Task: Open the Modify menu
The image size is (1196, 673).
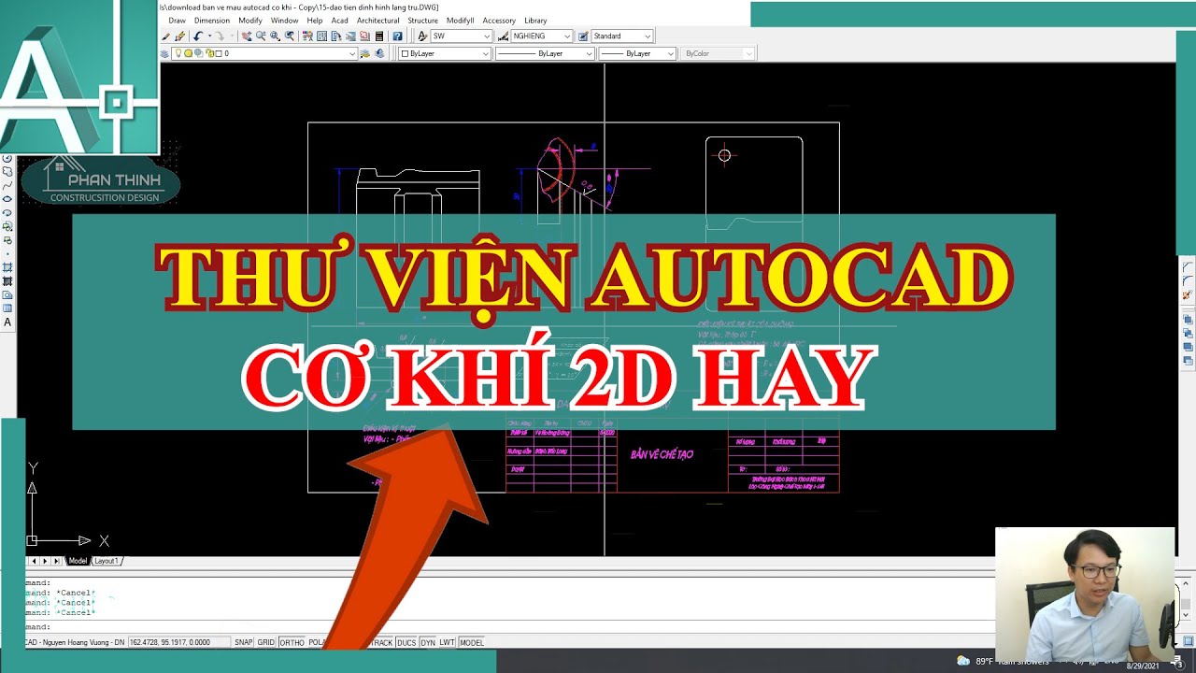Action: pos(250,21)
